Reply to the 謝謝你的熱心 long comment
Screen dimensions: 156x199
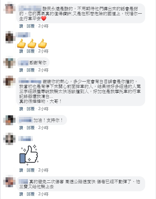pyautogui.click(x=31, y=109)
